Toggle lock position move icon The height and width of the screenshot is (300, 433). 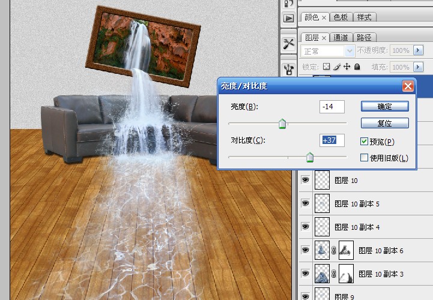tap(347, 67)
